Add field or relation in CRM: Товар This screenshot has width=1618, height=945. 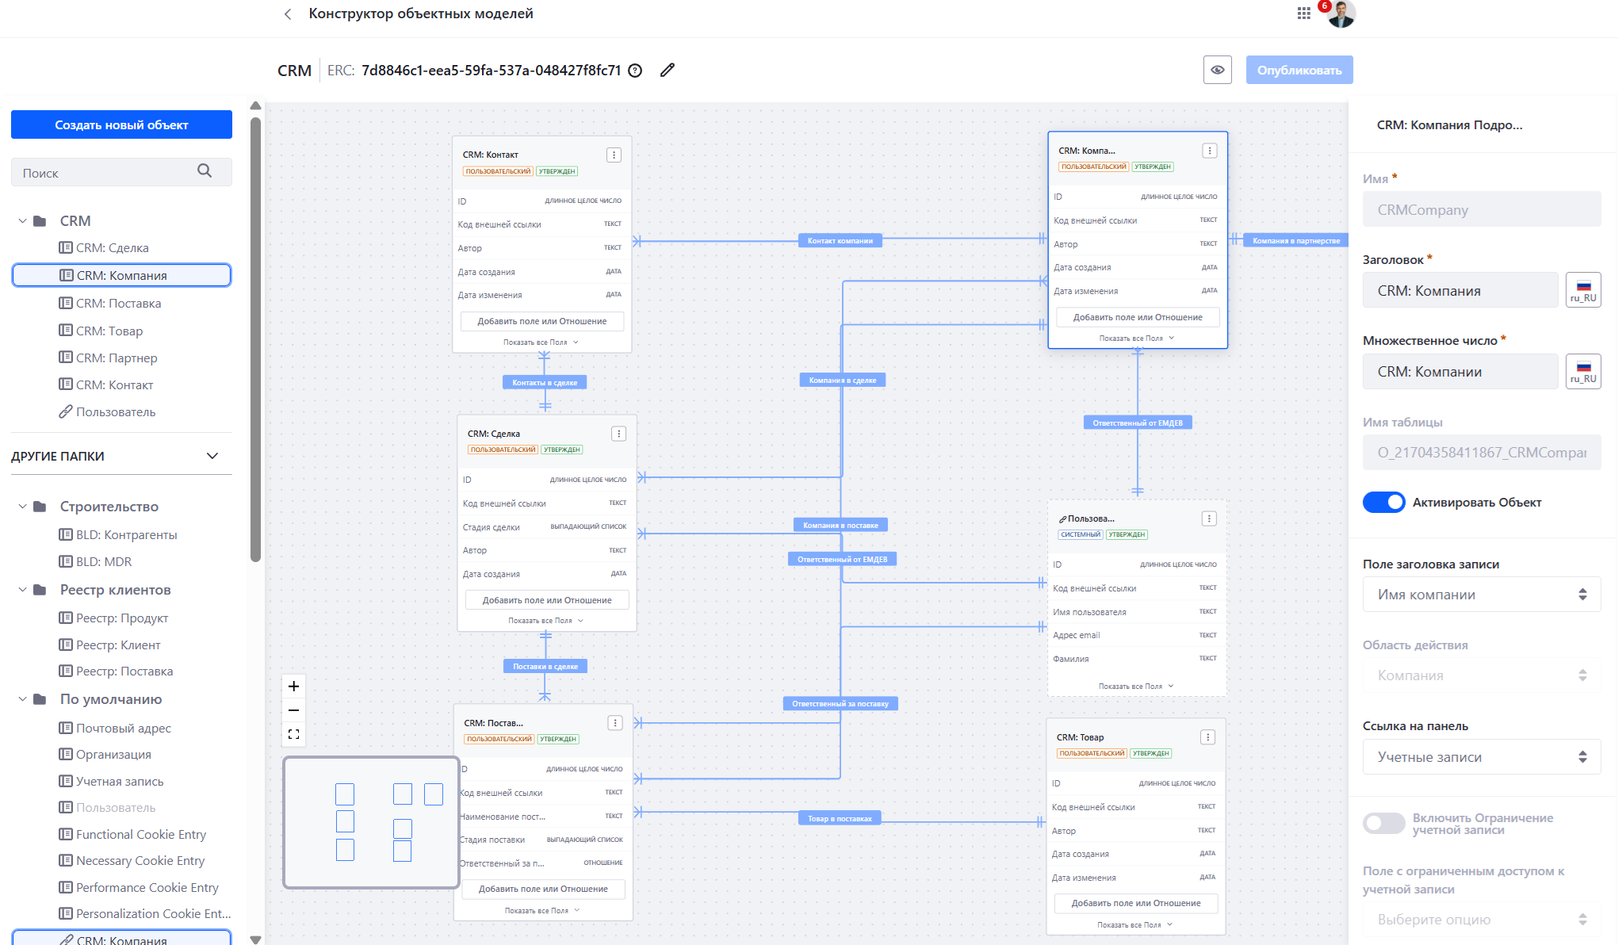(x=1136, y=903)
